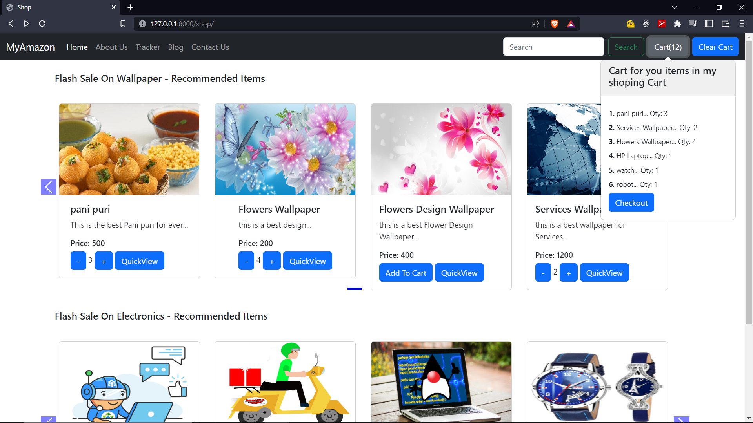
Task: Click inside the Search input field
Action: pos(553,47)
